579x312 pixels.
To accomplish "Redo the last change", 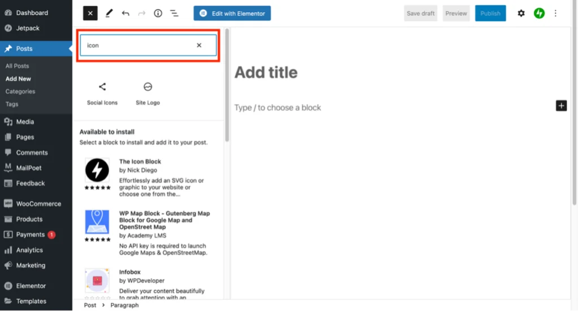I will coord(141,14).
